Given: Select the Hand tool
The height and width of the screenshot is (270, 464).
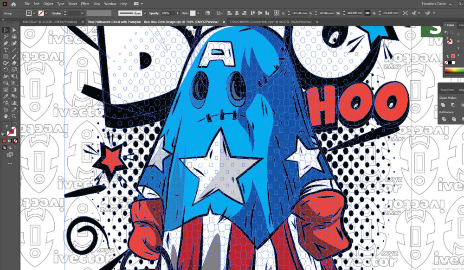Looking at the screenshot, I should 6,116.
